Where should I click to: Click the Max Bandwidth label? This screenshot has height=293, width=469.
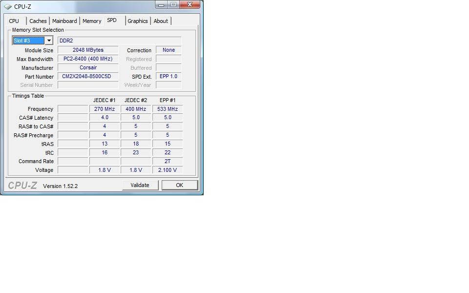[35, 59]
